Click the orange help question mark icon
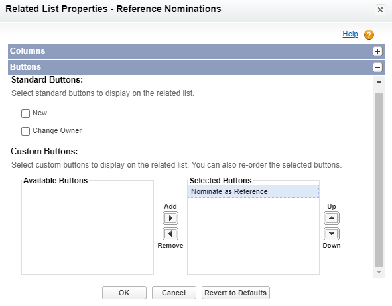The image size is (392, 306). coord(369,35)
